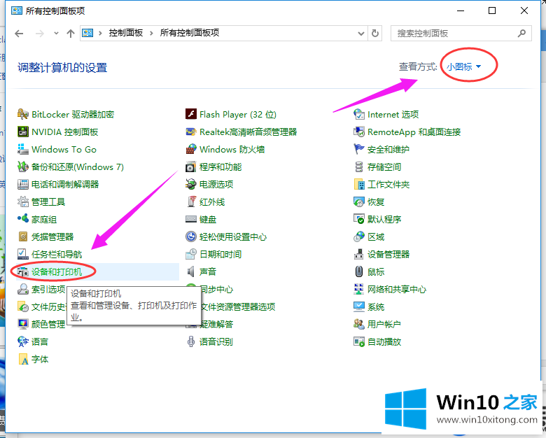Viewport: 546px width, 438px height.
Task: Open 恢复 link
Action: coord(376,202)
